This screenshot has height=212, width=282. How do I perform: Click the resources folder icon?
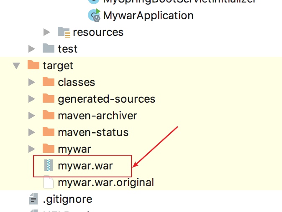pos(64,32)
